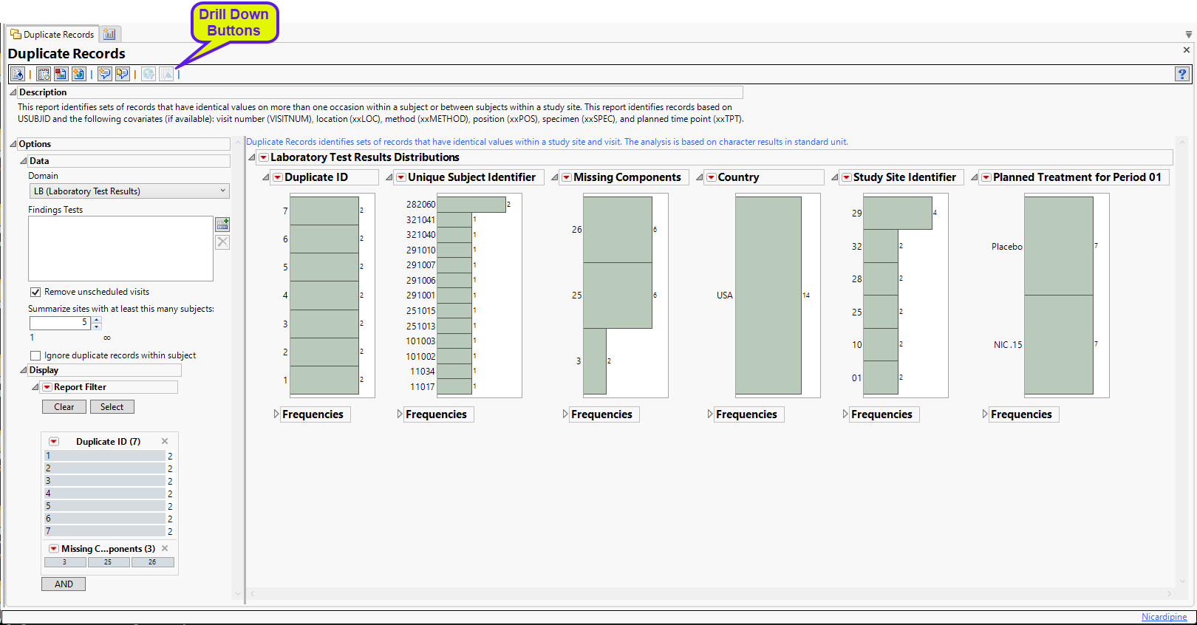Select value 25 in Missing Components filter
This screenshot has width=1197, height=625.
pos(108,562)
